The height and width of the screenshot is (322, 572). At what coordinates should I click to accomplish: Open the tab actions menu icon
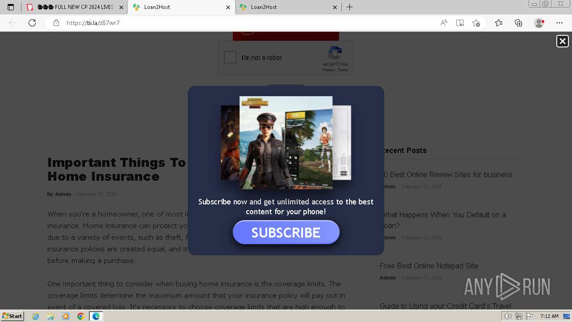(x=11, y=7)
